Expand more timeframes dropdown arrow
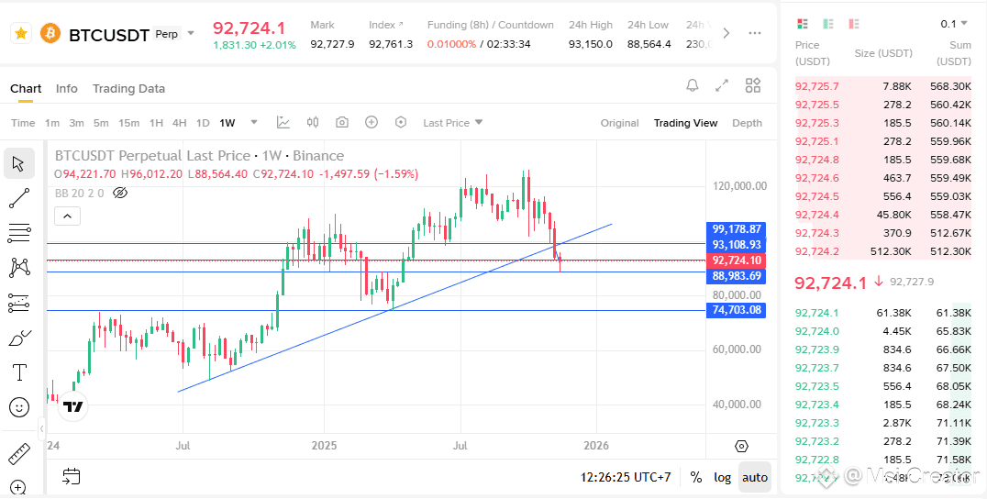Image resolution: width=987 pixels, height=499 pixels. [x=254, y=122]
